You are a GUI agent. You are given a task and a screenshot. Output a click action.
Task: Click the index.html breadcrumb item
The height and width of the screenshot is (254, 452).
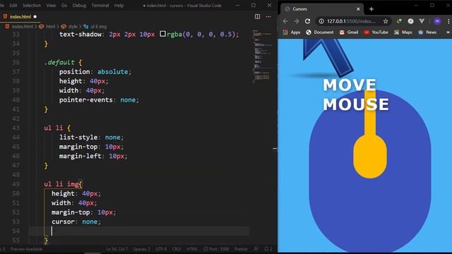coord(22,26)
